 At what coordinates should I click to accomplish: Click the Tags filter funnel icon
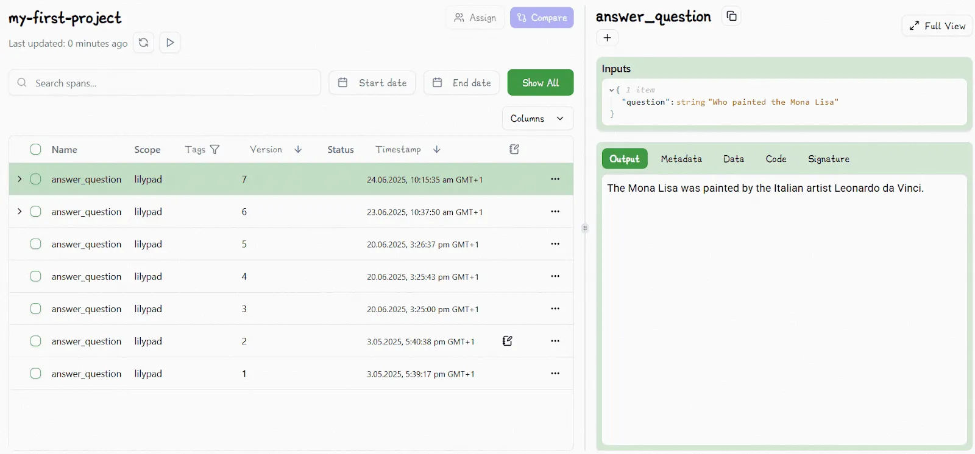[214, 150]
